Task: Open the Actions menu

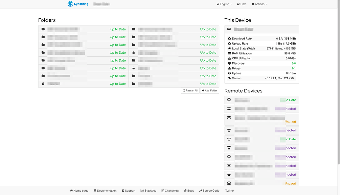Action: click(259, 4)
